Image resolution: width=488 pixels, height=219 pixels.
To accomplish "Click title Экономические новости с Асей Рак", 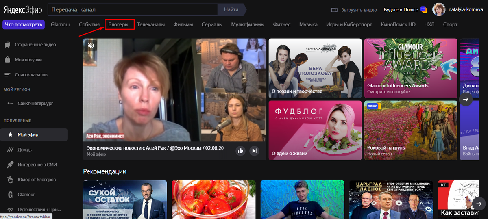I will 155,148.
